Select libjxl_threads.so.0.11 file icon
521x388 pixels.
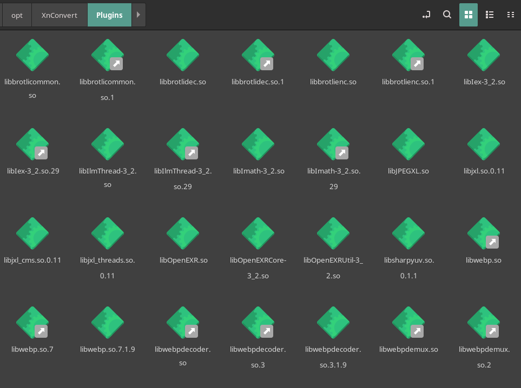107,233
